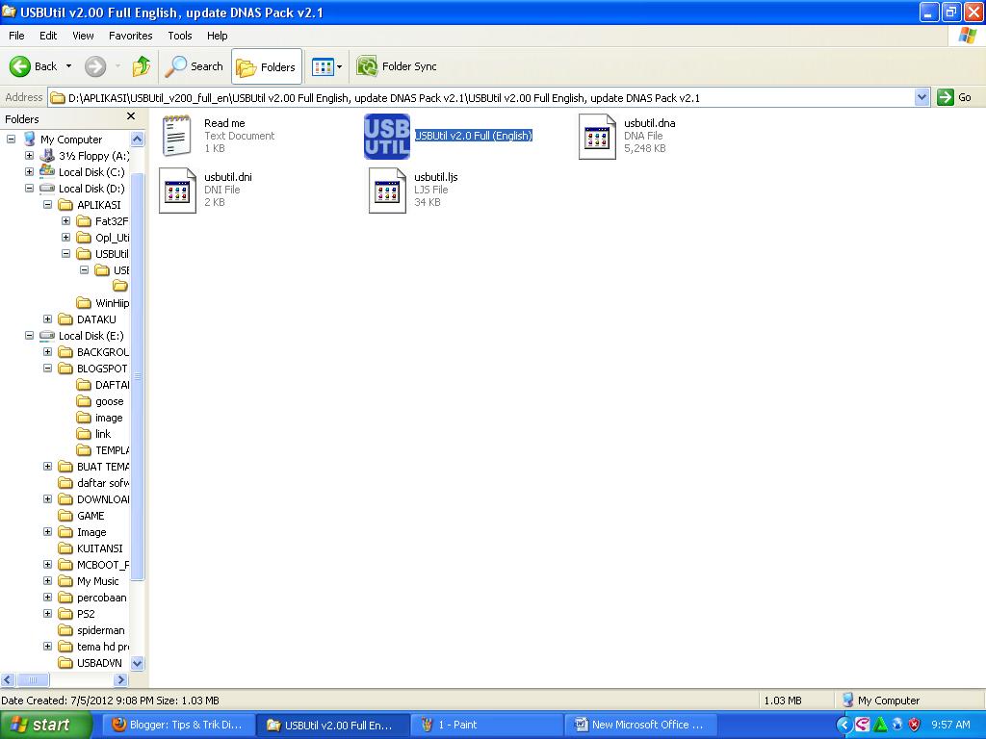Expand the 3½ Floppy (A:) node
Image resolution: width=986 pixels, height=739 pixels.
click(29, 155)
